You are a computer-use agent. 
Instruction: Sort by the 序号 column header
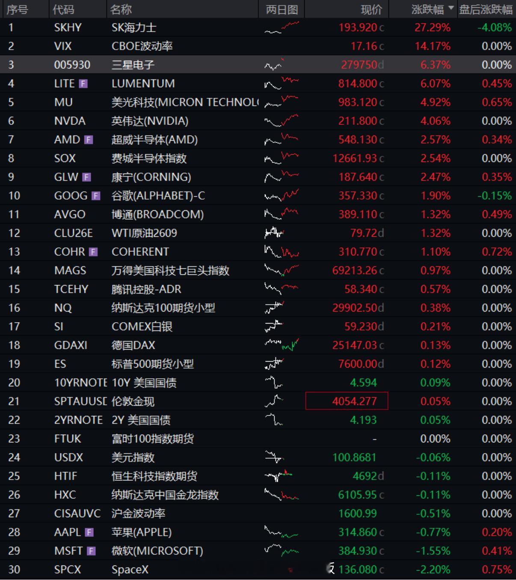[x=17, y=9]
